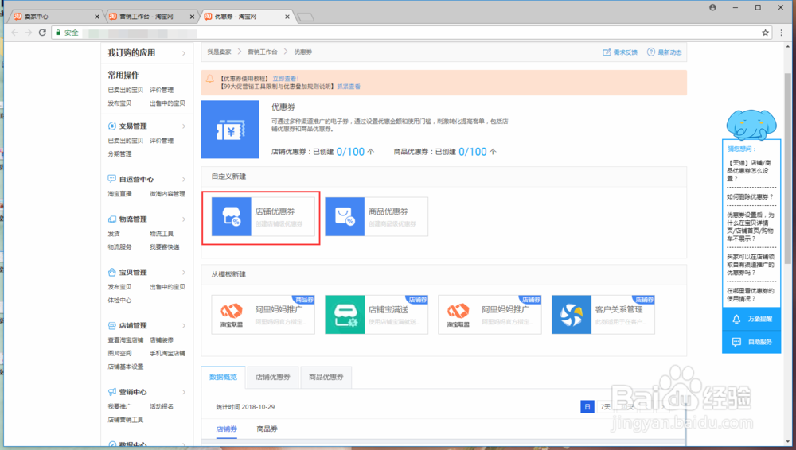Click the 阿里妈妈推广 logo tagged 店铺券
Image resolution: width=796 pixels, height=450 pixels.
point(458,315)
